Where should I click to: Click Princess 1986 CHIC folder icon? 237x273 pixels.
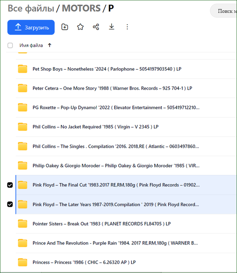[x=23, y=262]
